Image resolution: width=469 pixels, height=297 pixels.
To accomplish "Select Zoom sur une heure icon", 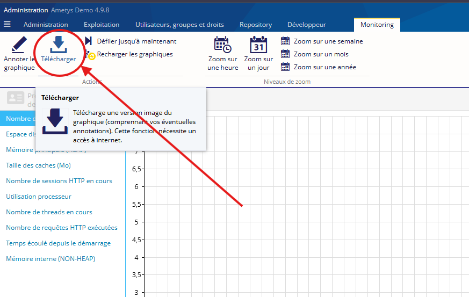I will coord(223,45).
